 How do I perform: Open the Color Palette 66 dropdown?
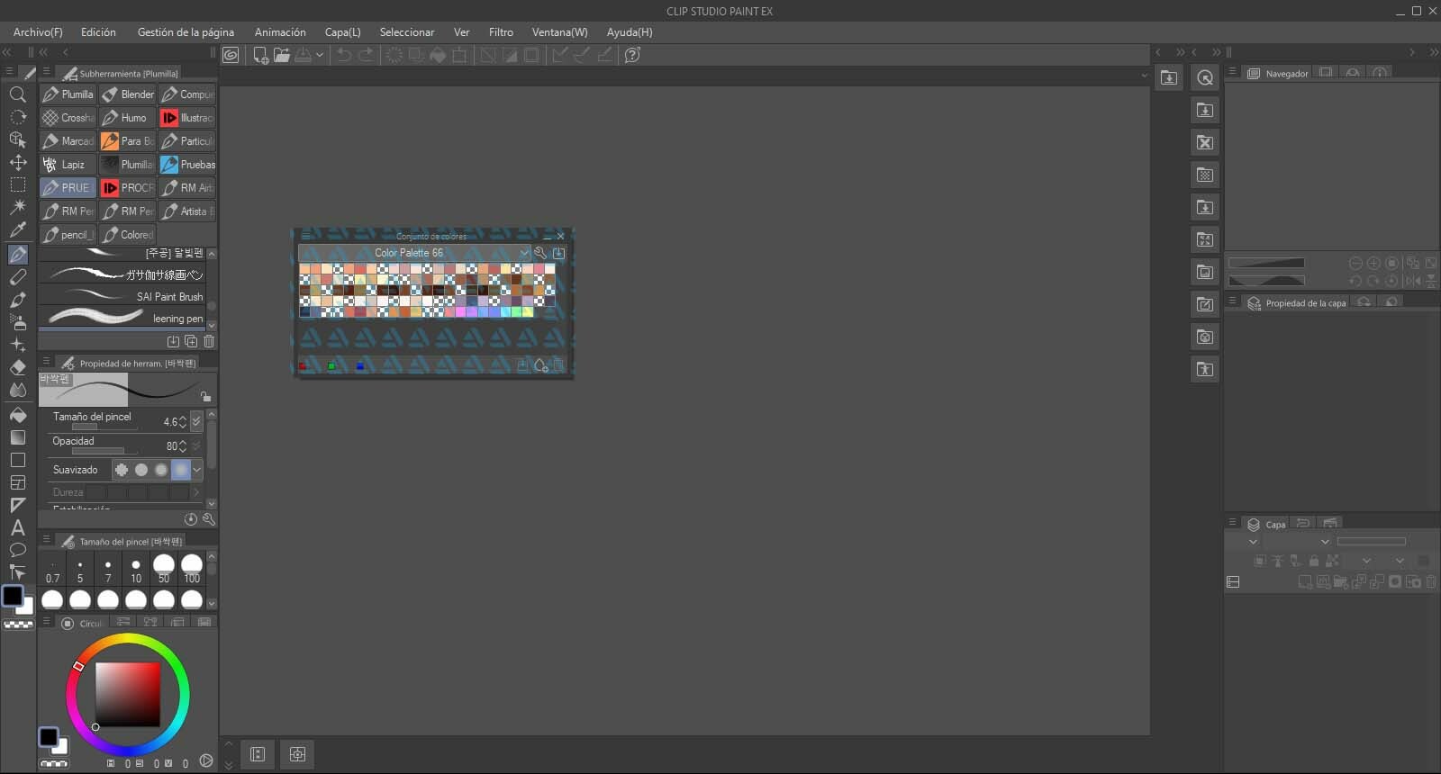[414, 253]
